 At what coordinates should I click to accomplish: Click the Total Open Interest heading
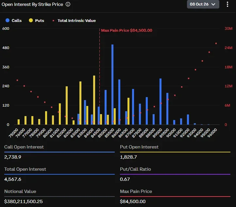25,169
